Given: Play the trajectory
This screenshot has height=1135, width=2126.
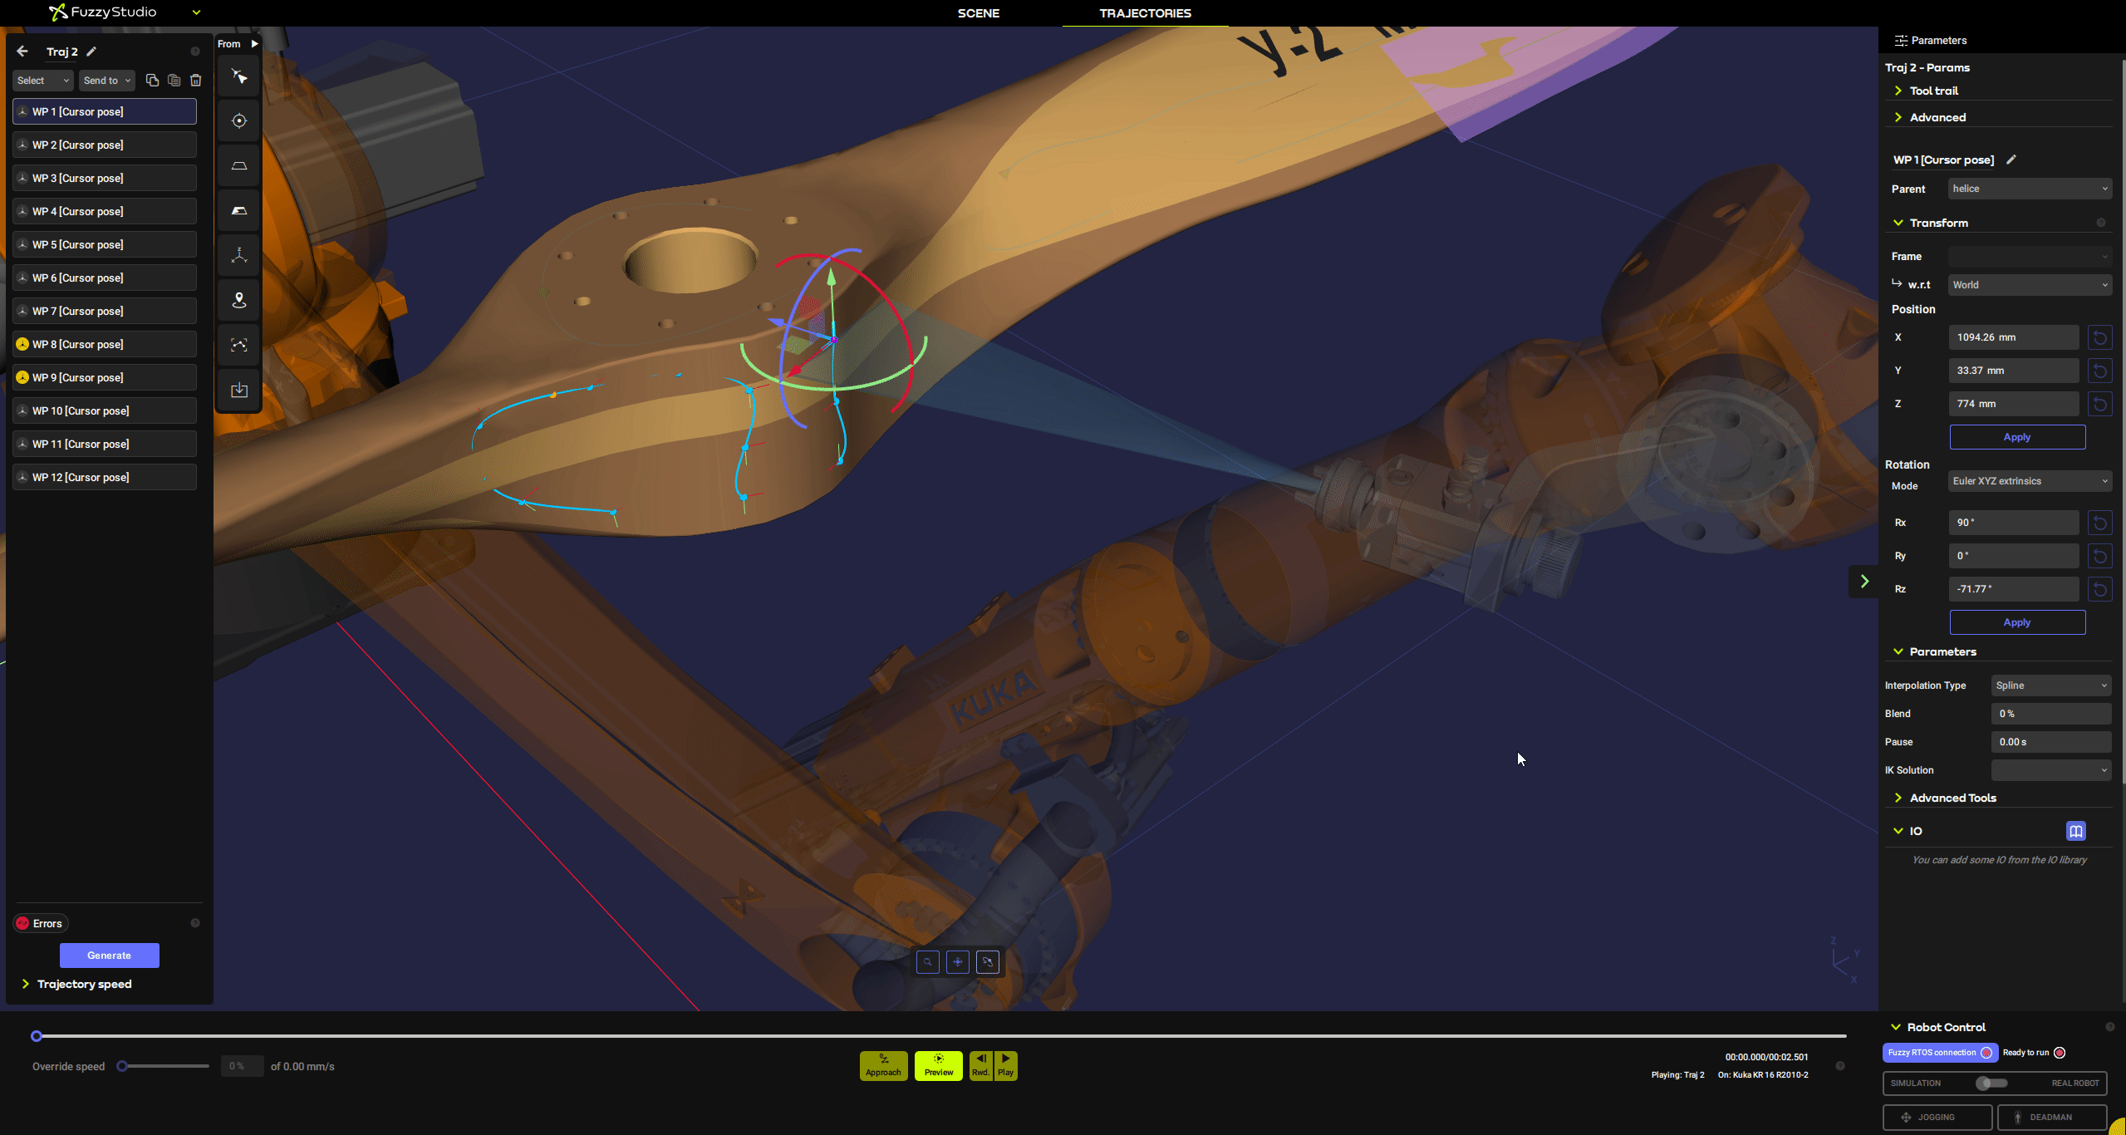Looking at the screenshot, I should (1005, 1065).
